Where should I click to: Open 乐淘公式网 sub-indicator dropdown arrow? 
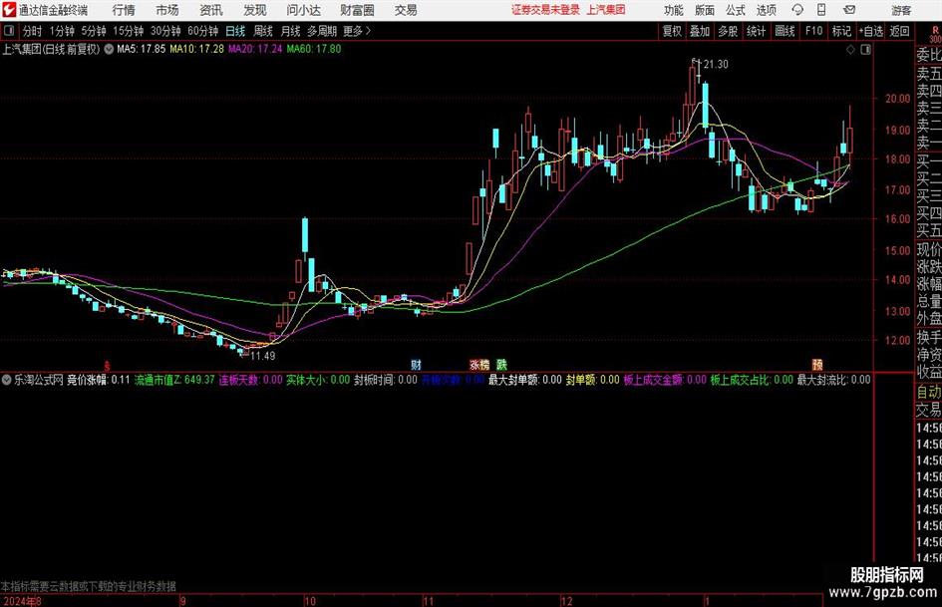click(x=6, y=380)
